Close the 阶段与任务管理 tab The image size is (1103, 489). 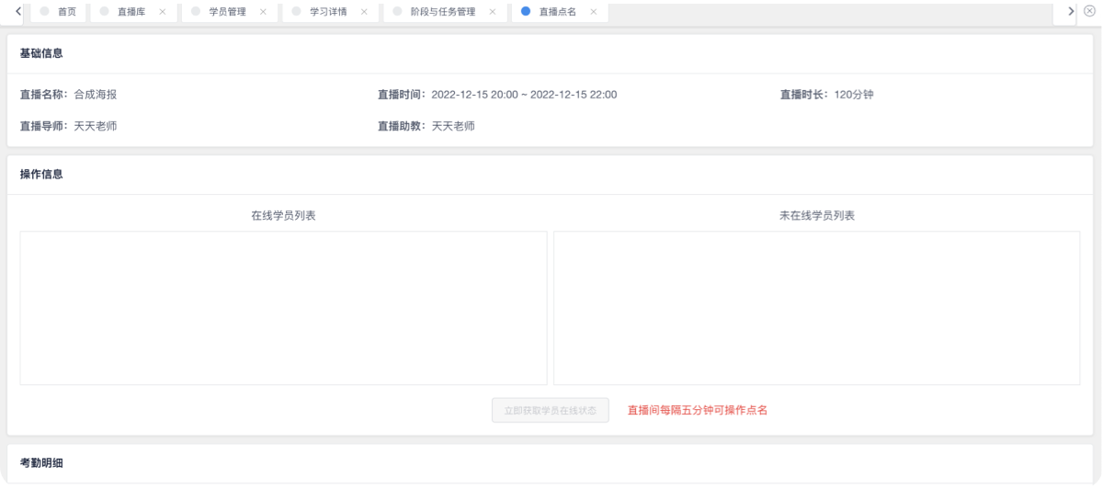pyautogui.click(x=493, y=12)
